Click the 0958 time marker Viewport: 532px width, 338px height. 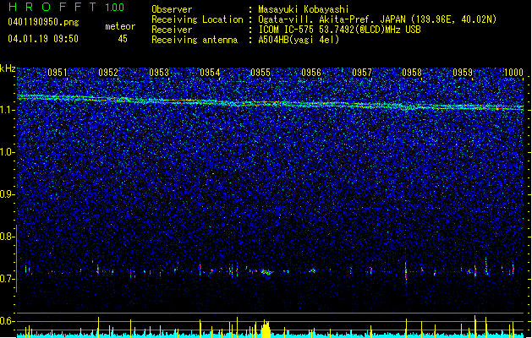coord(412,73)
